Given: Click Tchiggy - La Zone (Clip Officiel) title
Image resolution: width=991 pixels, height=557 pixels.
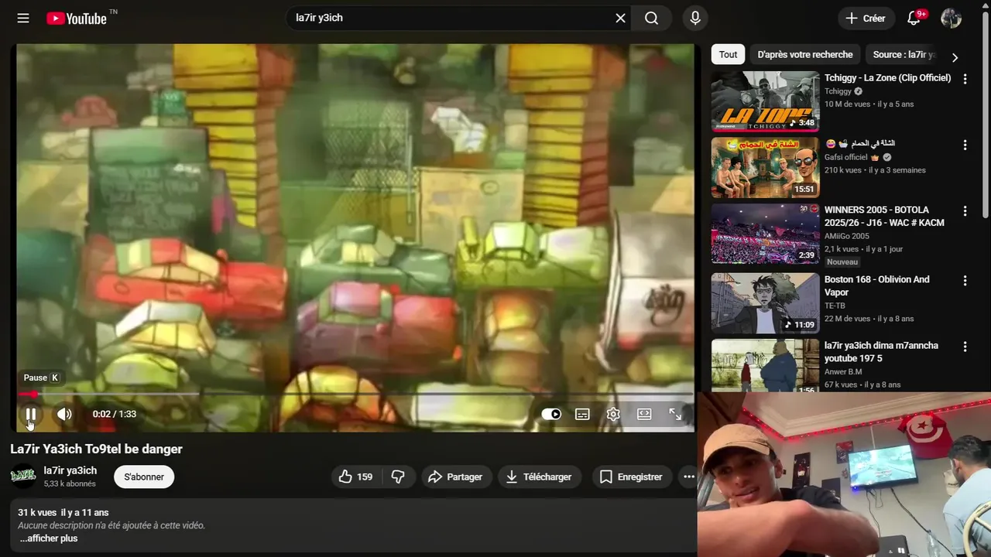Looking at the screenshot, I should click(x=887, y=77).
